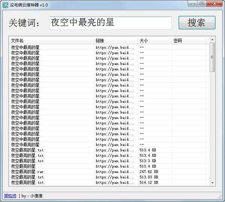Viewport: 225px width, 202px height.
Task: Click the 搜索 search button
Action: coord(197,23)
